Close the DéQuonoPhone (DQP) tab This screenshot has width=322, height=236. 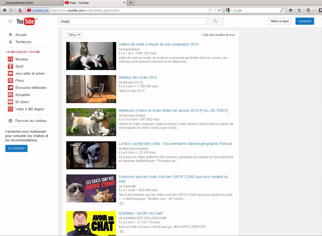61,3
